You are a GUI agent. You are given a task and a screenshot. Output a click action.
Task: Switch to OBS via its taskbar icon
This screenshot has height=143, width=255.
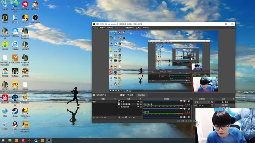point(49,140)
